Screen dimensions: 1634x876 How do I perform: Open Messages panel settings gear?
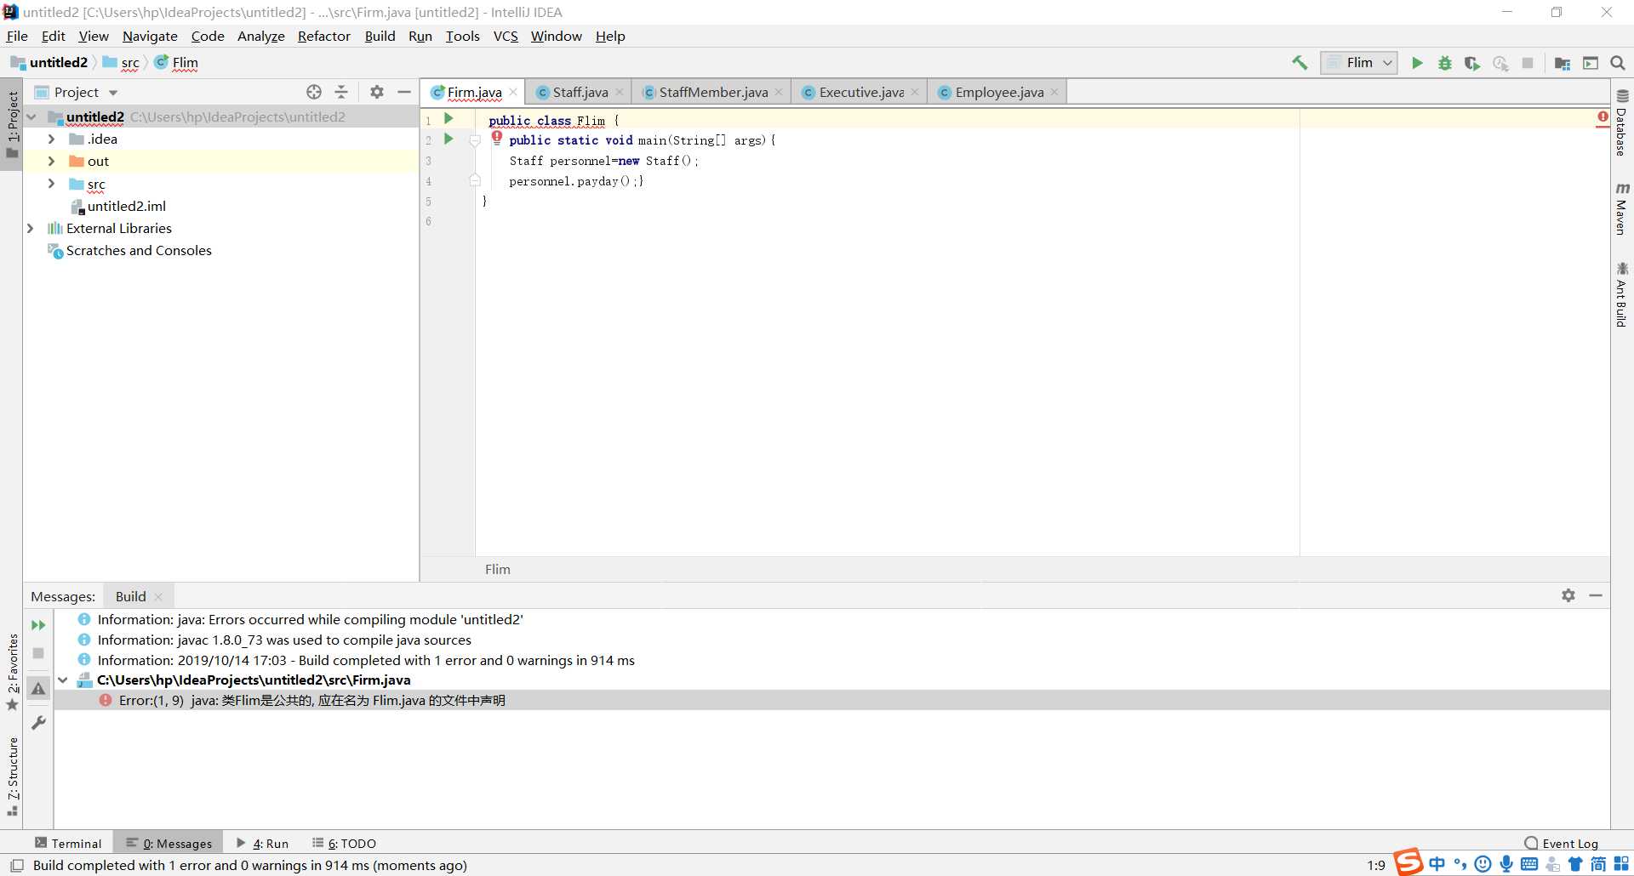[1568, 595]
